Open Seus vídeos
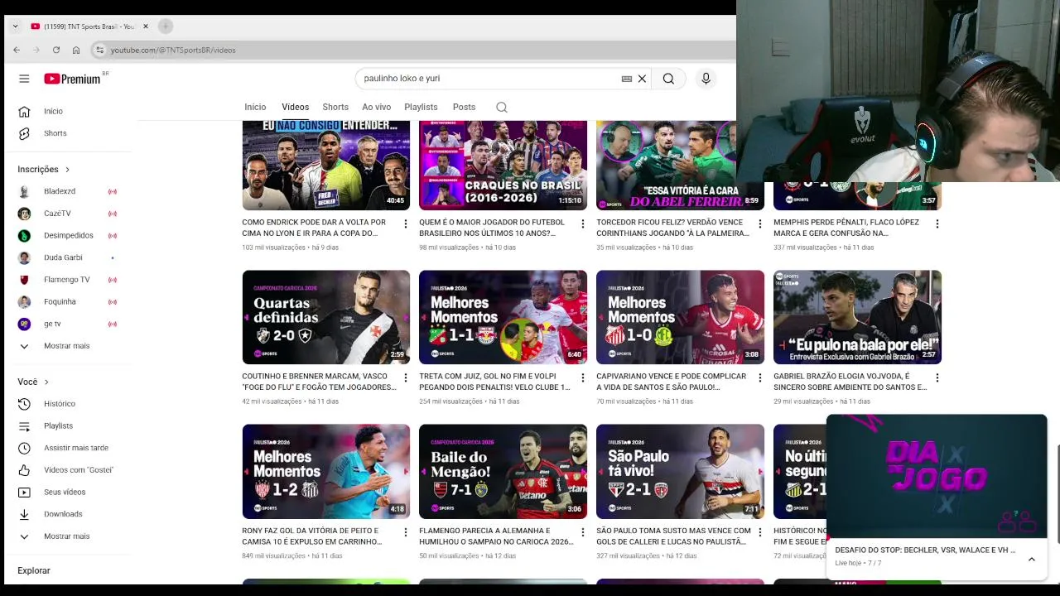1060x596 pixels. pyautogui.click(x=65, y=492)
